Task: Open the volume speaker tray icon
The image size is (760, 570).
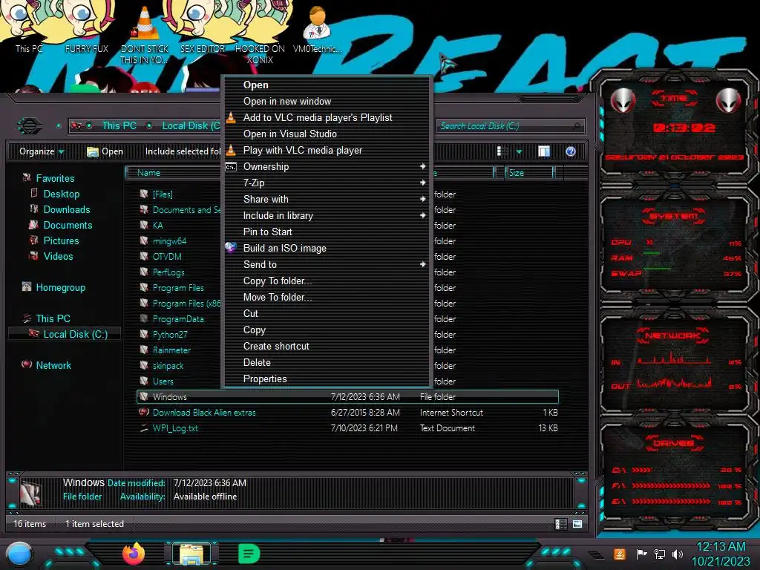Action: tap(678, 554)
